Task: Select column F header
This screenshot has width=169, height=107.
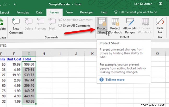Action: click(x=14, y=53)
